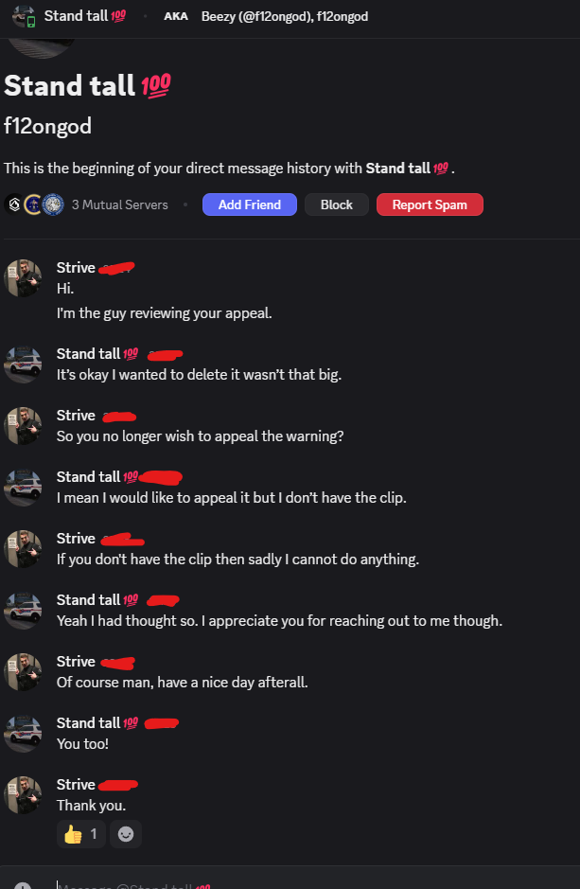Open the second mutual server icon
This screenshot has height=889, width=580.
tap(33, 204)
